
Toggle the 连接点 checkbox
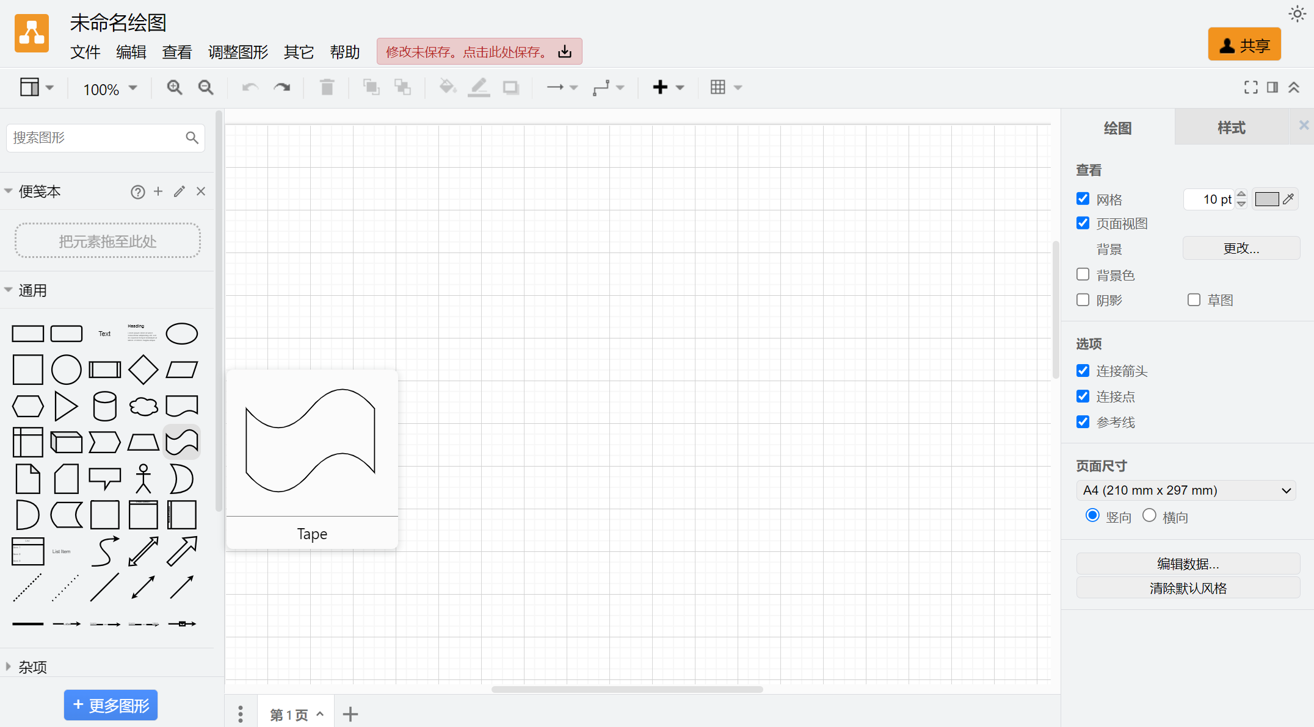click(1083, 396)
